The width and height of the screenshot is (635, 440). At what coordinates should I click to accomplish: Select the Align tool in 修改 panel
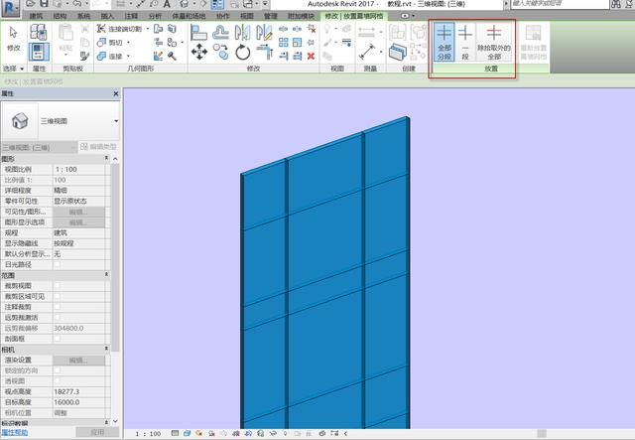pos(198,33)
